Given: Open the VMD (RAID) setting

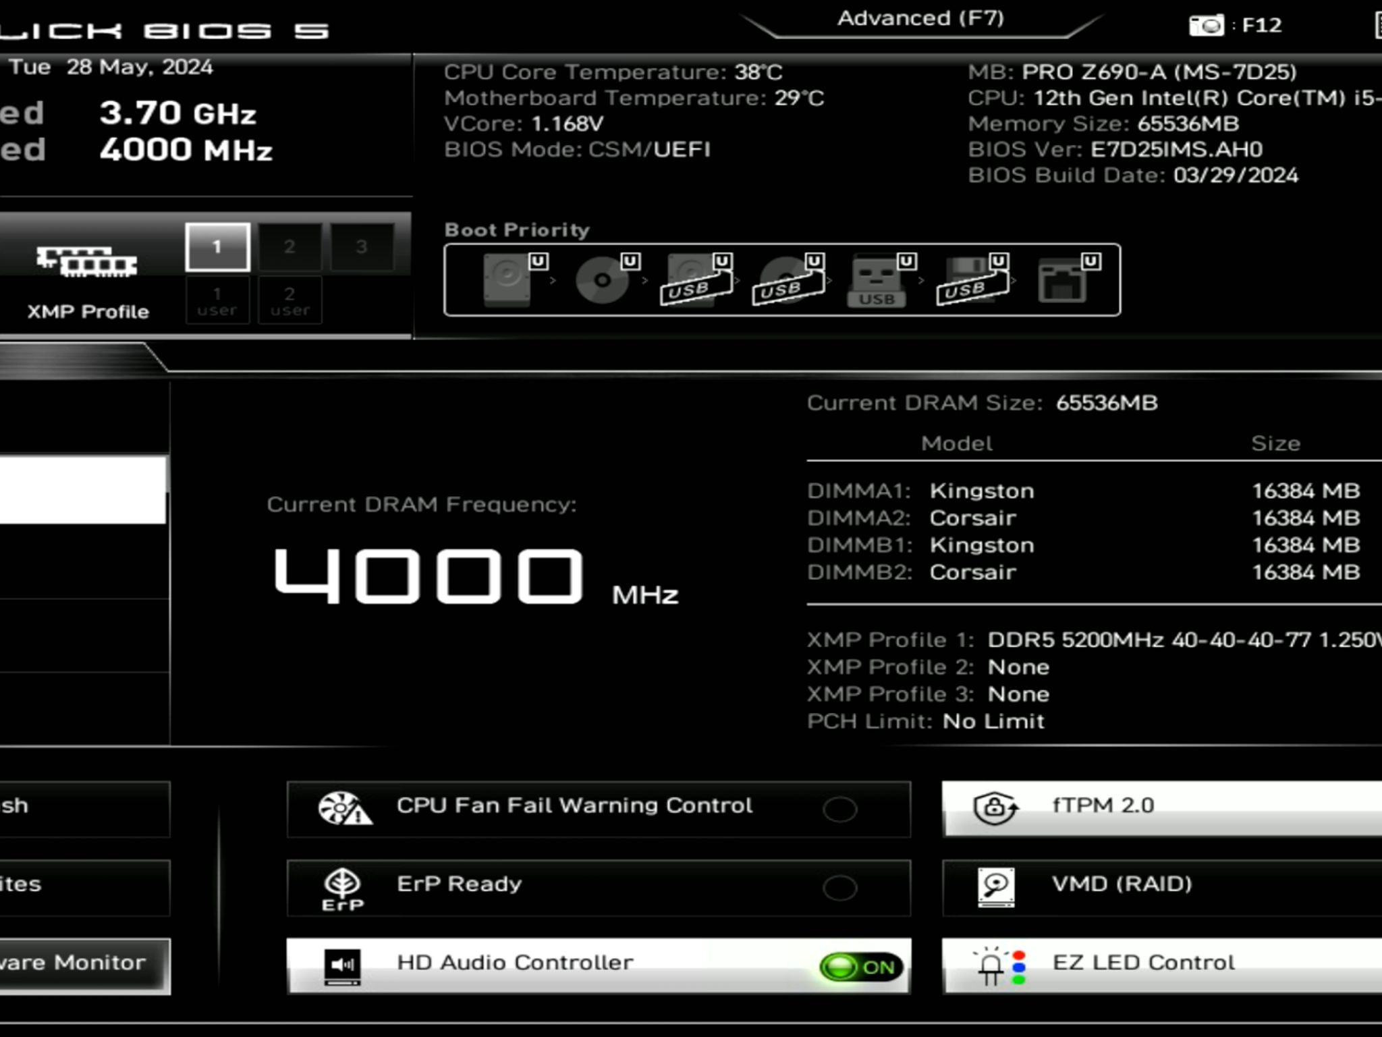Looking at the screenshot, I should [x=1162, y=888].
